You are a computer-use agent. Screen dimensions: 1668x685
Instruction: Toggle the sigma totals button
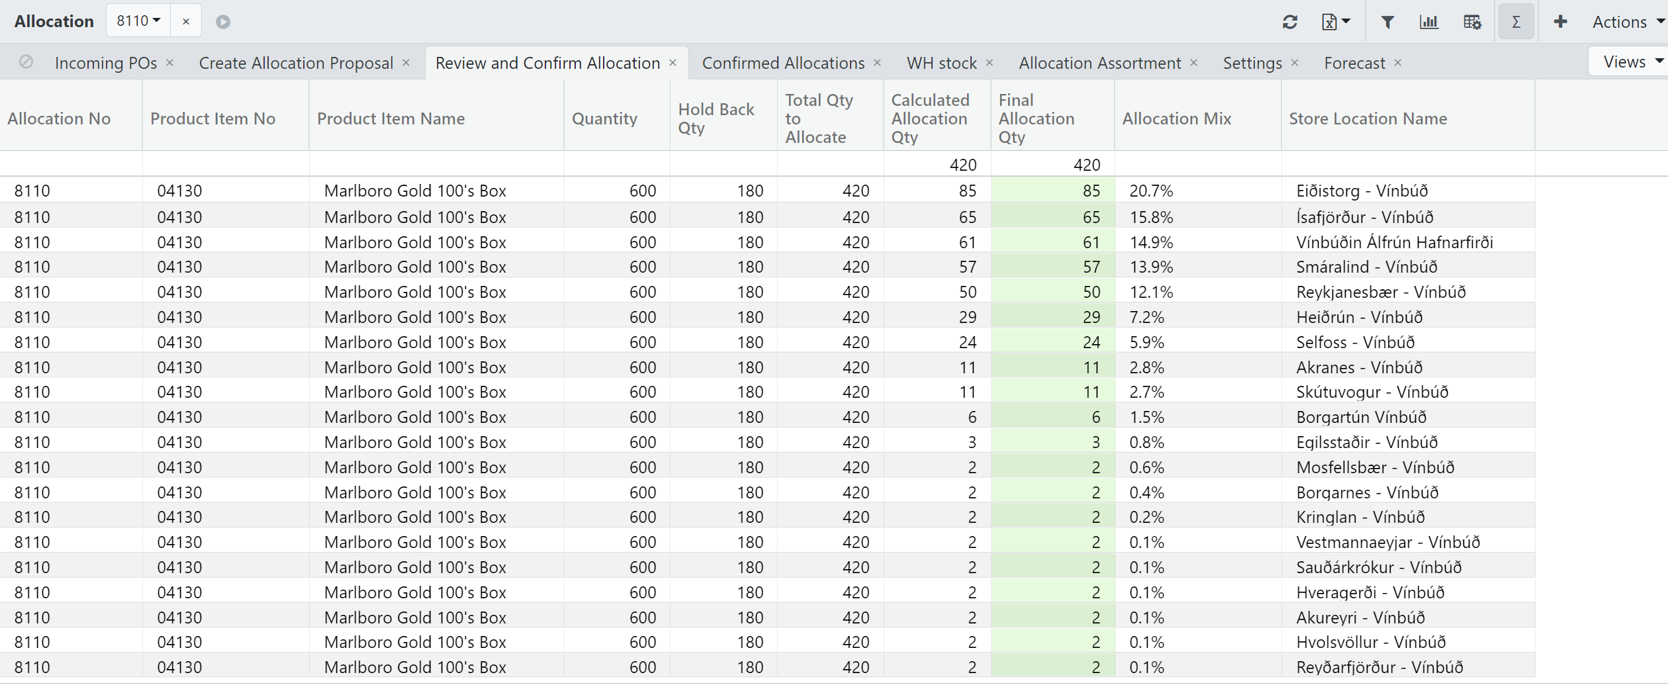click(x=1516, y=22)
